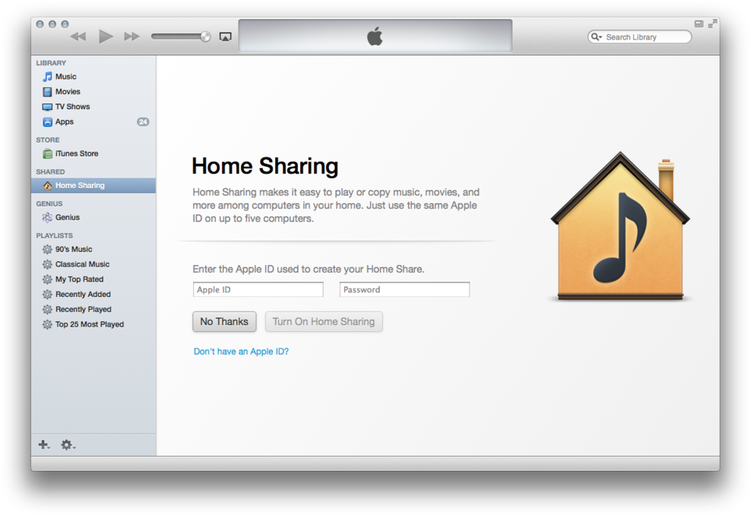Click the Apps badge showing 24
Image resolution: width=750 pixels, height=515 pixels.
(143, 122)
